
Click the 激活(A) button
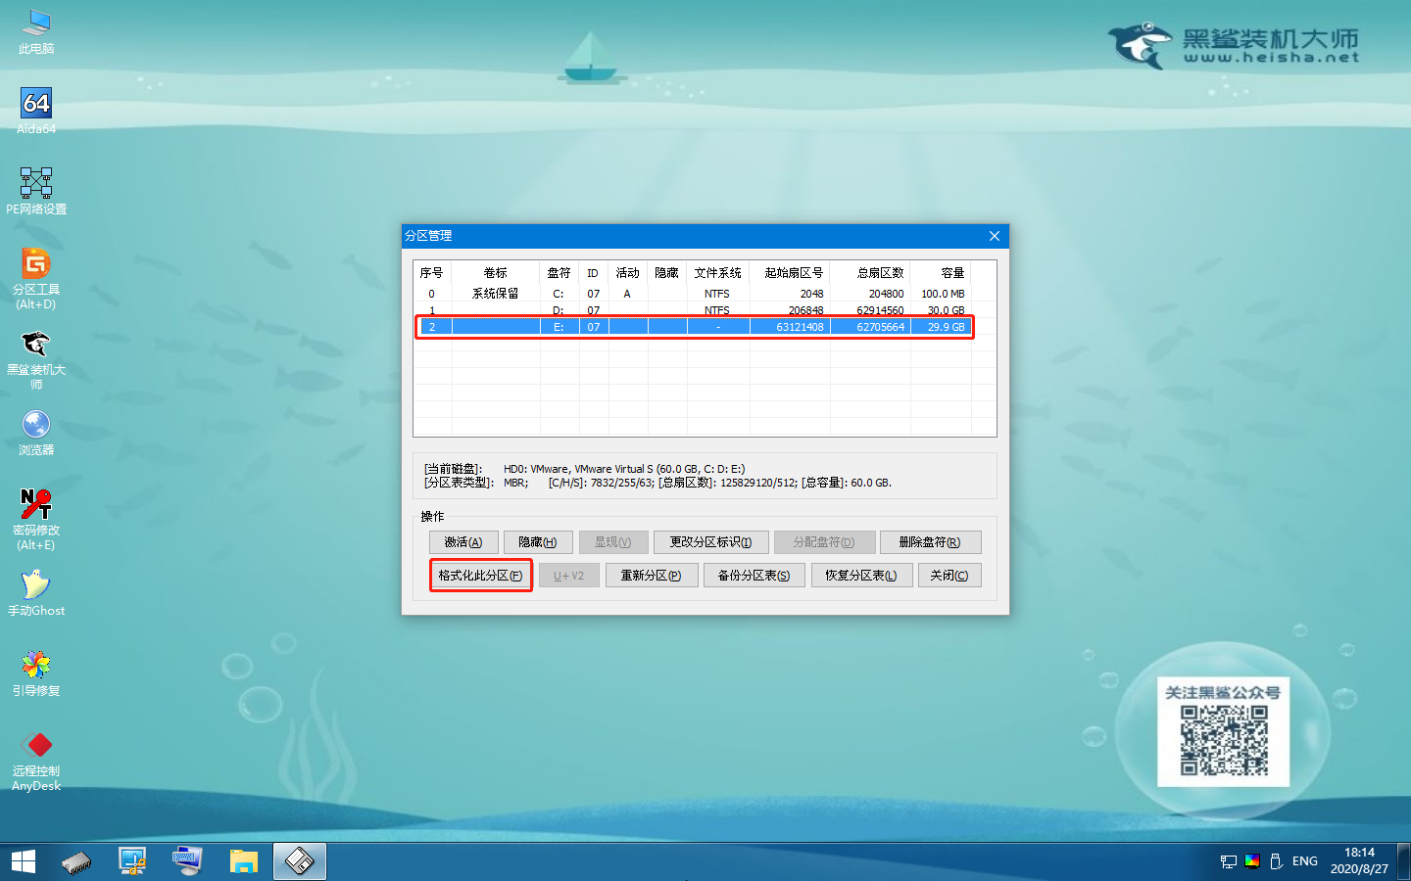(x=463, y=542)
